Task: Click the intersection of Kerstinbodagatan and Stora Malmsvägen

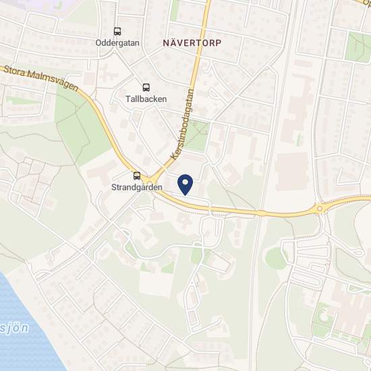Action: coord(151,180)
